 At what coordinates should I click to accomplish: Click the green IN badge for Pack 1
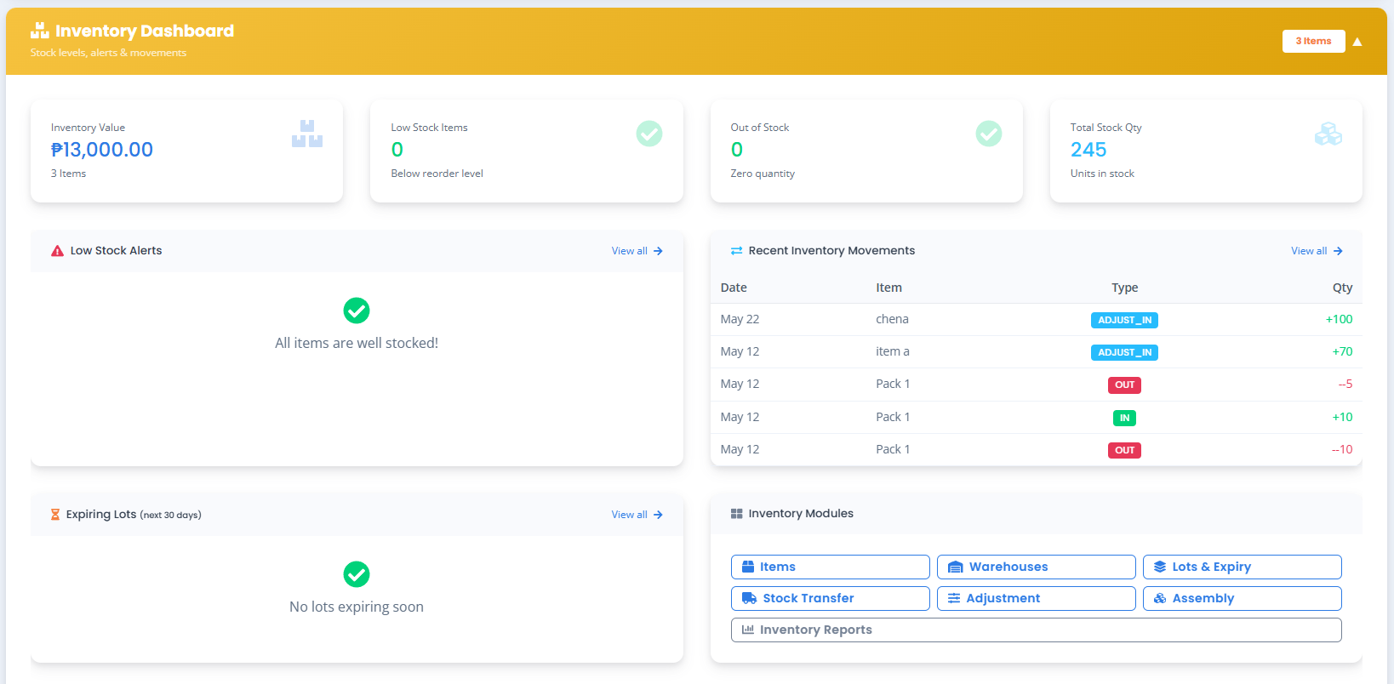coord(1124,418)
